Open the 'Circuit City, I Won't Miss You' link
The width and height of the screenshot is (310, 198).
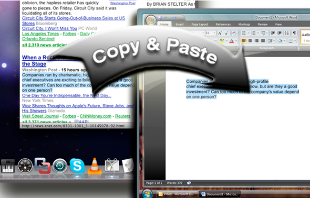click(x=49, y=28)
